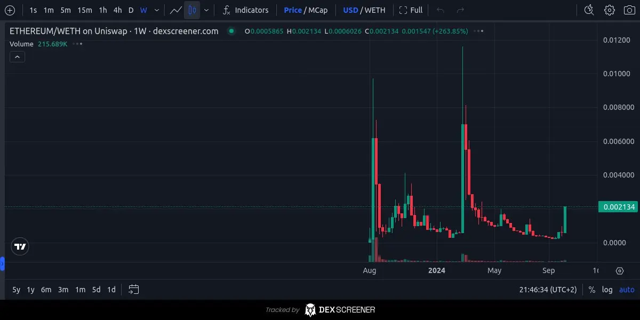Screen dimensions: 640x320
Task: Open more options for Volume indicator
Action: (x=77, y=44)
